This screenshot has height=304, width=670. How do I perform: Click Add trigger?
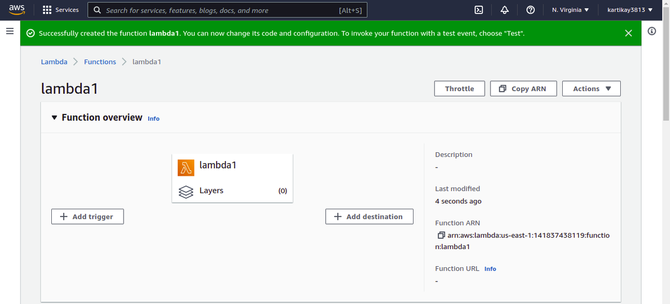pos(87,217)
